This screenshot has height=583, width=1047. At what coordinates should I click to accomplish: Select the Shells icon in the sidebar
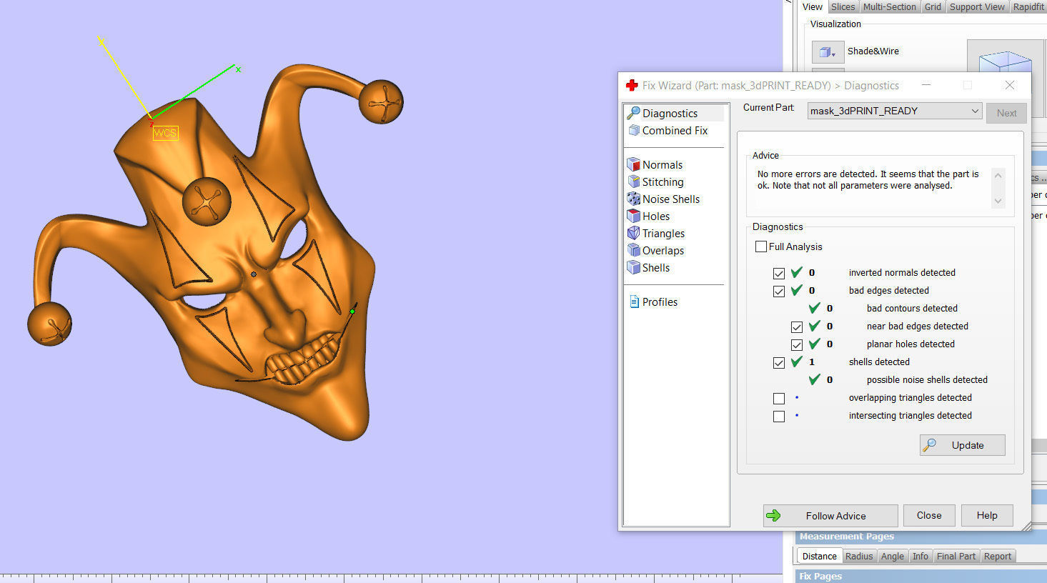pos(633,267)
